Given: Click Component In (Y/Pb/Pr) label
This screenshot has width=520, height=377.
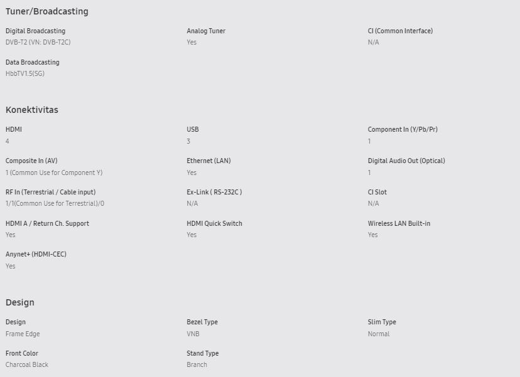Looking at the screenshot, I should pyautogui.click(x=403, y=129).
